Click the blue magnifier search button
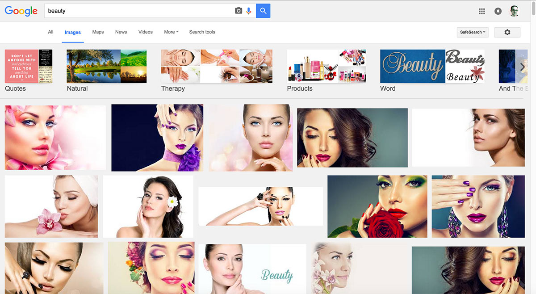Screen dimensions: 536x294 click(x=263, y=11)
